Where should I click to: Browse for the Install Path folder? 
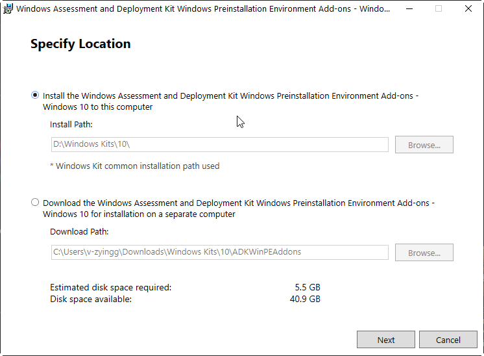tap(424, 145)
